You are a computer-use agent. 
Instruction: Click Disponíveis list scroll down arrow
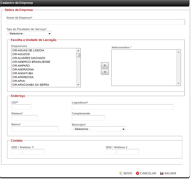79,85
